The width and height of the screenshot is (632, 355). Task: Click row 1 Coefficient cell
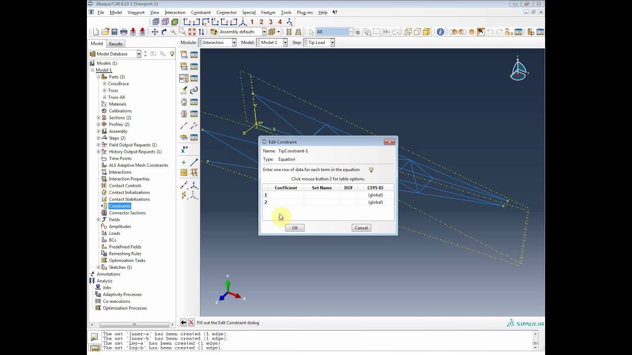pyautogui.click(x=286, y=195)
